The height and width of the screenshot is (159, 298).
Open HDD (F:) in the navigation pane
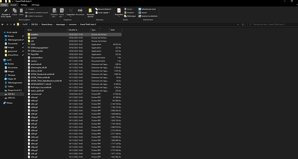tap(11, 98)
